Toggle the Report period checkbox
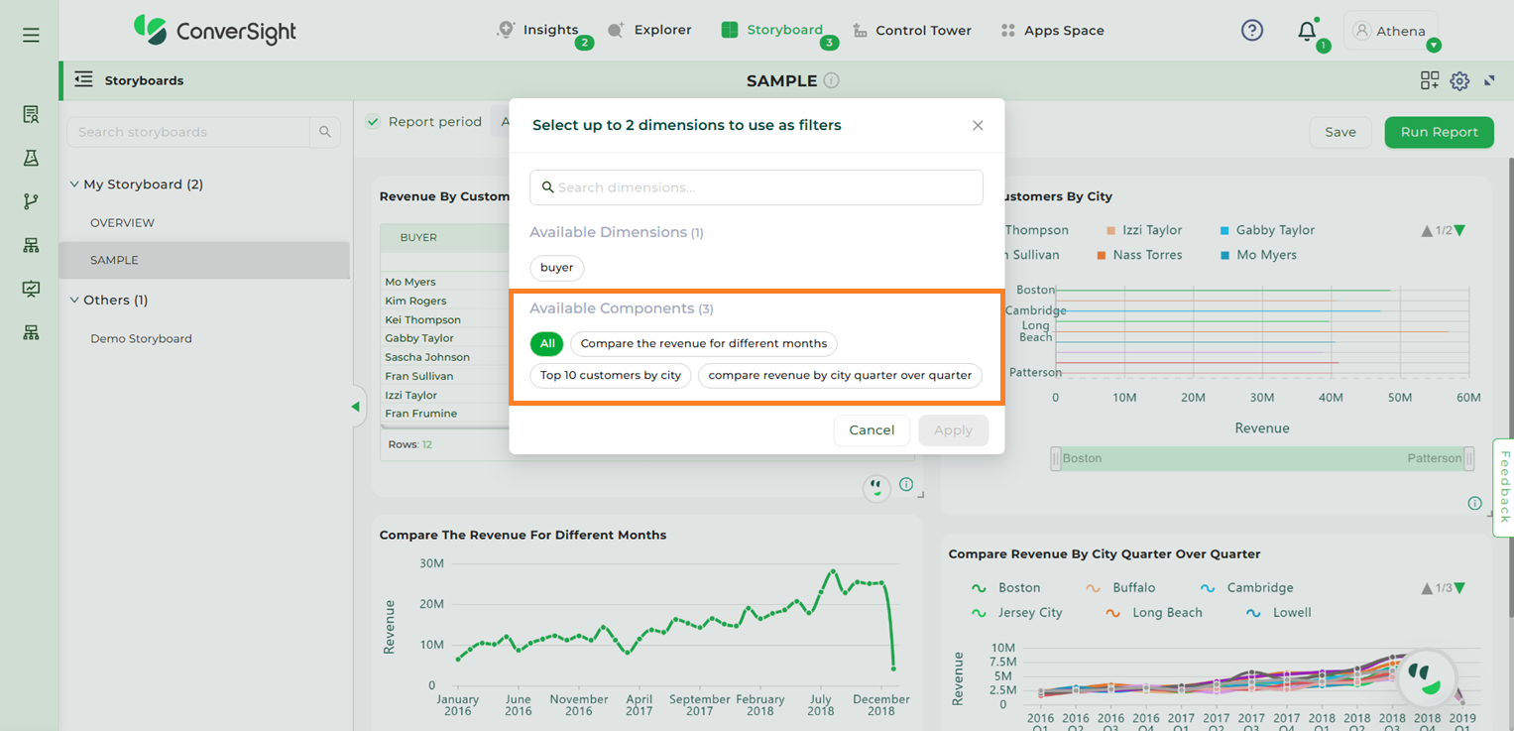Screen dimensions: 1514x731 (x=373, y=122)
